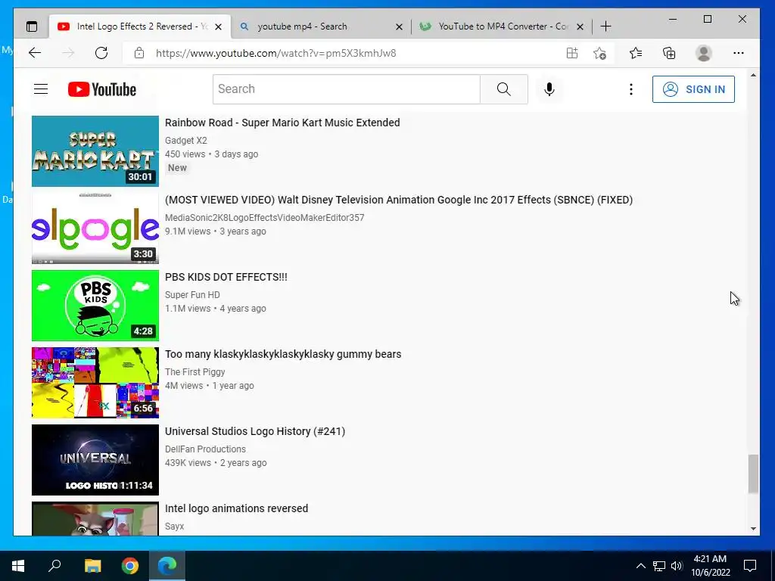
Task: Add this page to favorites star
Action: 599,53
